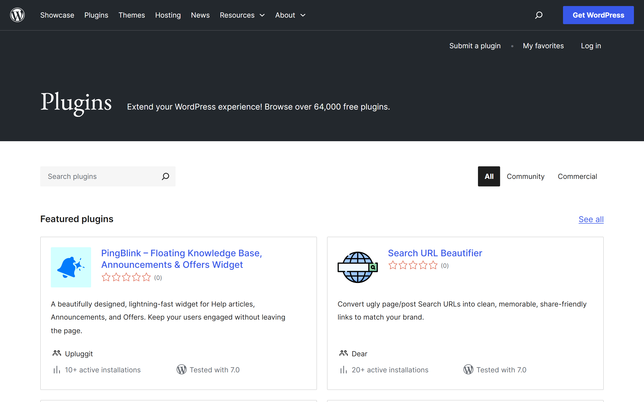Click the Search URL Beautifier (0) rating count
The width and height of the screenshot is (644, 402).
[445, 266]
